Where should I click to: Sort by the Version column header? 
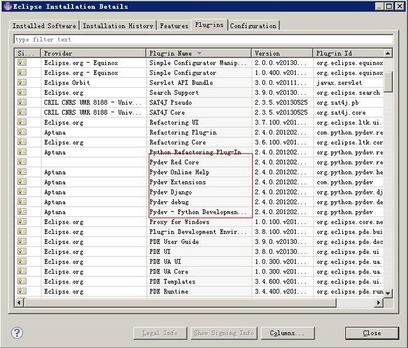(282, 53)
